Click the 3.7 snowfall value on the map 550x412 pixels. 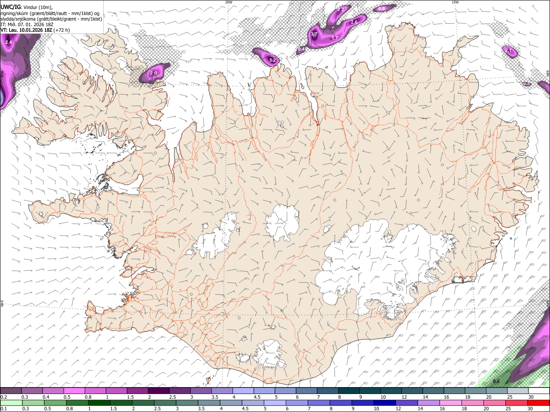point(314,34)
